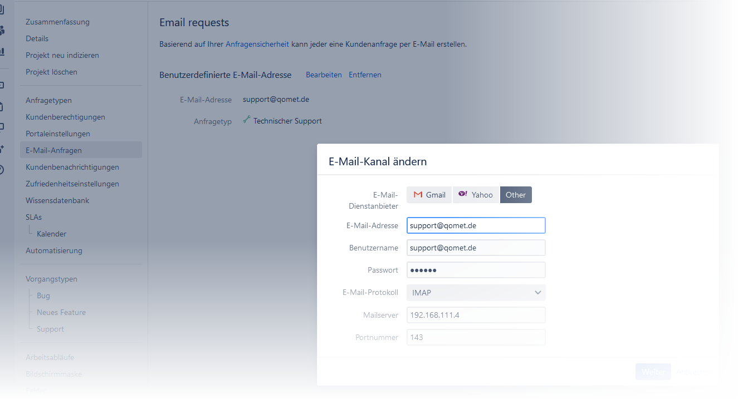Select the Support issue type
Viewport: 738px width, 399px height.
click(x=50, y=329)
